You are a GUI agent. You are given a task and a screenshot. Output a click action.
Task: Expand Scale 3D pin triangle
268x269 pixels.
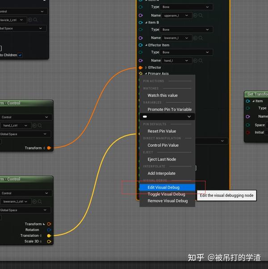tap(41, 242)
